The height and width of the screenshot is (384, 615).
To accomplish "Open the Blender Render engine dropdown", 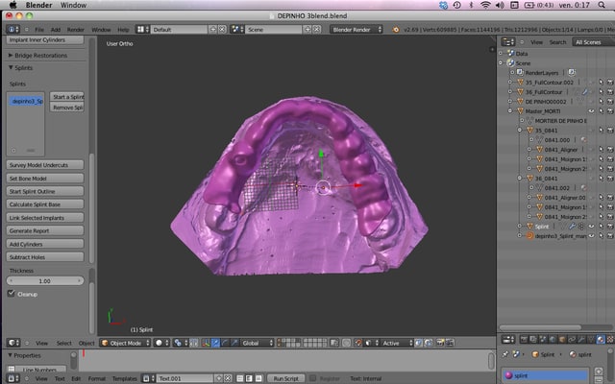I will coord(357,30).
